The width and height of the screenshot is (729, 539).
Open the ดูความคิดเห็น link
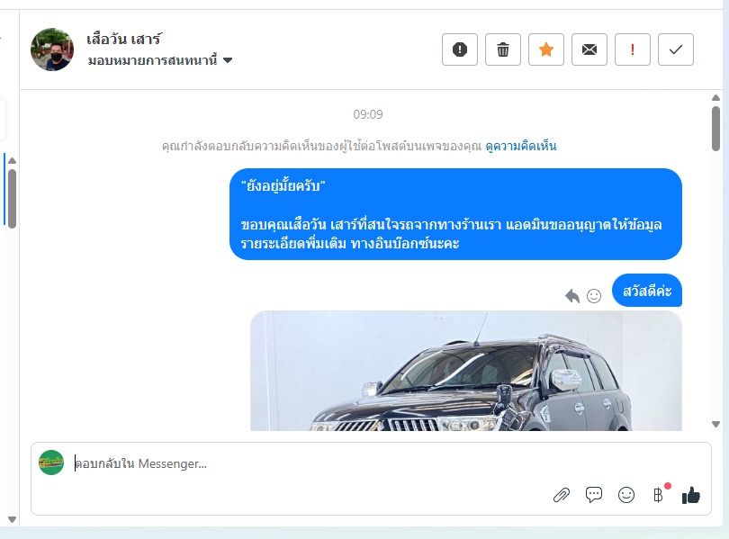pos(521,146)
